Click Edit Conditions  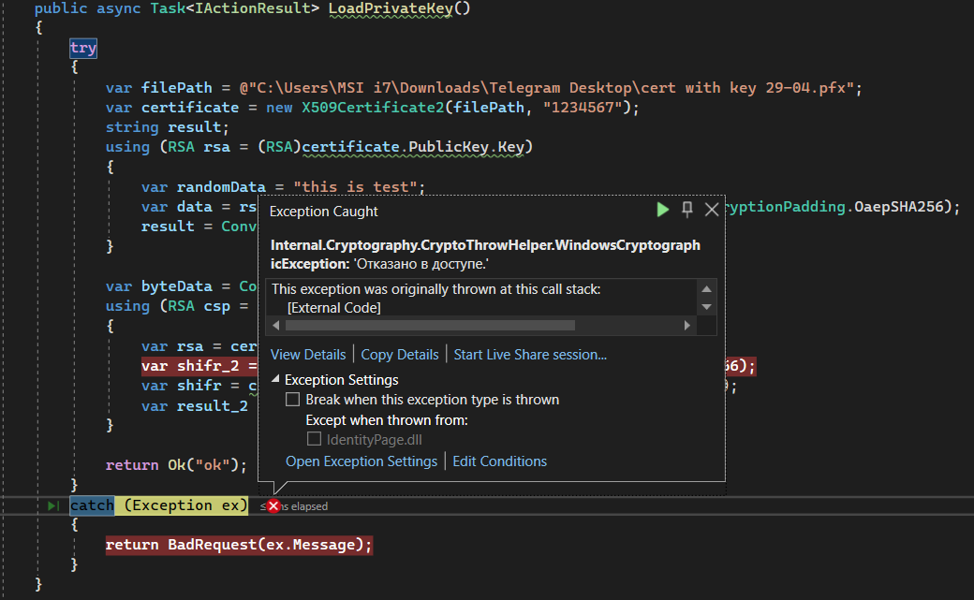pos(499,461)
